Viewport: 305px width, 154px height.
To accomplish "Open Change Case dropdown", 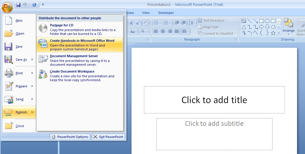I will click(x=134, y=31).
